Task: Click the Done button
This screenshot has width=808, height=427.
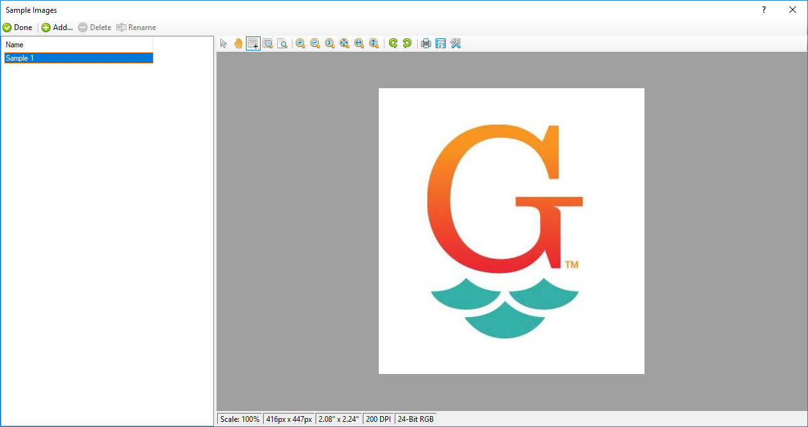Action: pyautogui.click(x=18, y=27)
